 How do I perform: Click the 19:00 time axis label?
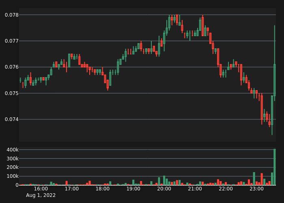click(133, 189)
